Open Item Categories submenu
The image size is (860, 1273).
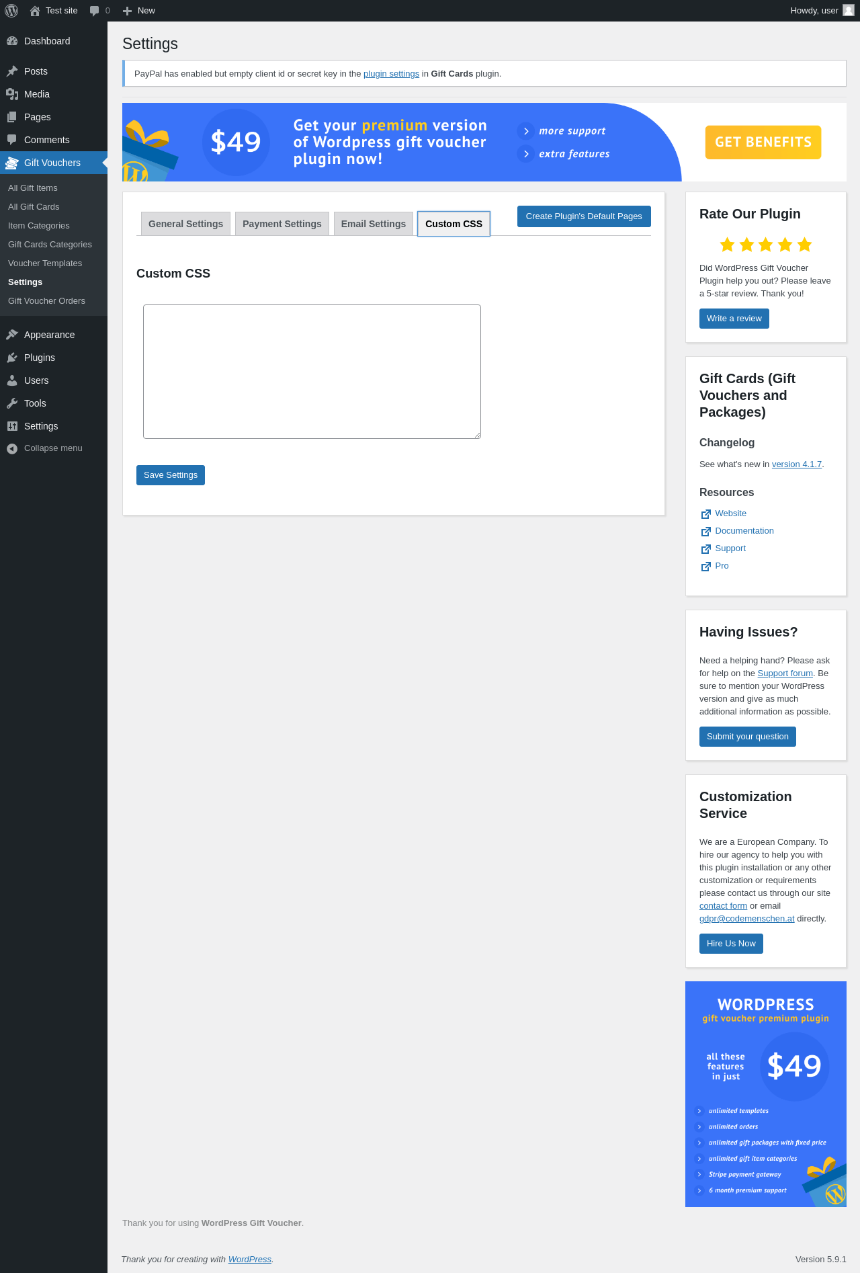pos(39,226)
